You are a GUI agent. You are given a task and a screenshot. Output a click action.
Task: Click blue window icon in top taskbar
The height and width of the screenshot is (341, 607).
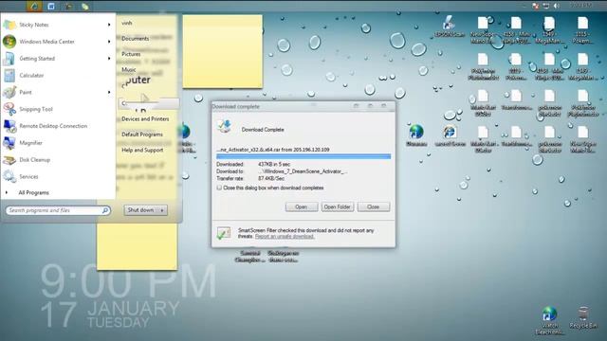[x=51, y=7]
